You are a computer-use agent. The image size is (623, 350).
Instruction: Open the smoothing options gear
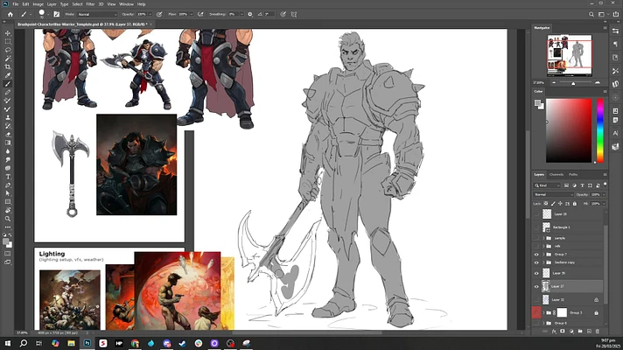(x=250, y=14)
